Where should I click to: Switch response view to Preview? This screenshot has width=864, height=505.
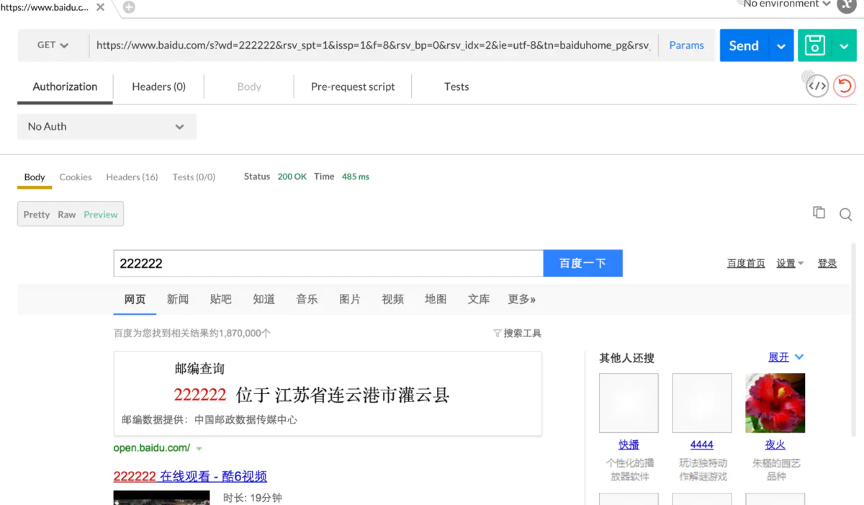[100, 215]
